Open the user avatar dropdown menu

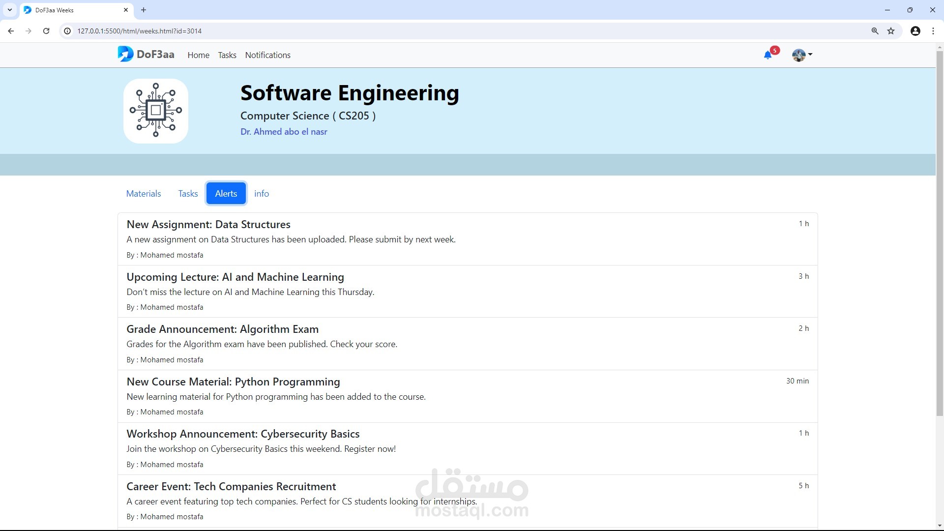[x=802, y=55]
